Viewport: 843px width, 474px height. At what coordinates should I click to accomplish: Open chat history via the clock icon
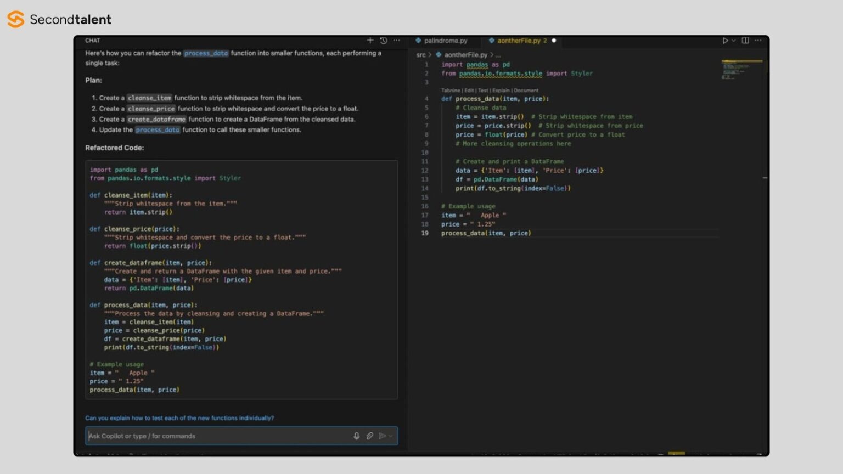[383, 41]
